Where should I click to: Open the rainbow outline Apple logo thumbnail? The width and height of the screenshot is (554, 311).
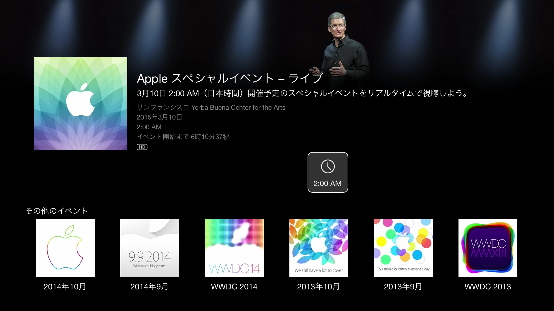coord(65,248)
